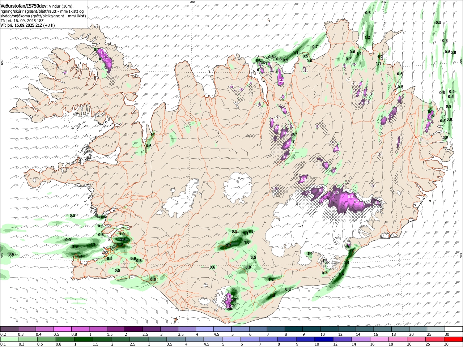Image resolution: width=463 pixels, height=347 pixels.
Task: Pick lower legend swatch starting at 0.1 (pale green)
Action: [9, 339]
